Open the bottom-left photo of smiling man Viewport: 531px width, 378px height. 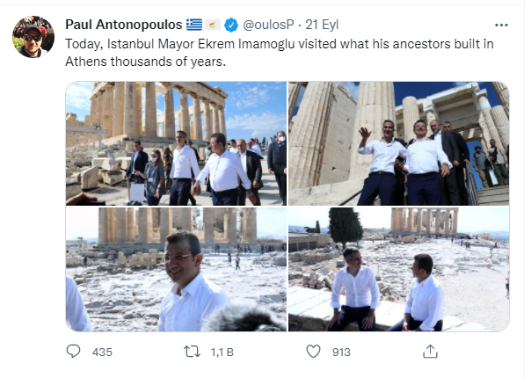click(176, 269)
